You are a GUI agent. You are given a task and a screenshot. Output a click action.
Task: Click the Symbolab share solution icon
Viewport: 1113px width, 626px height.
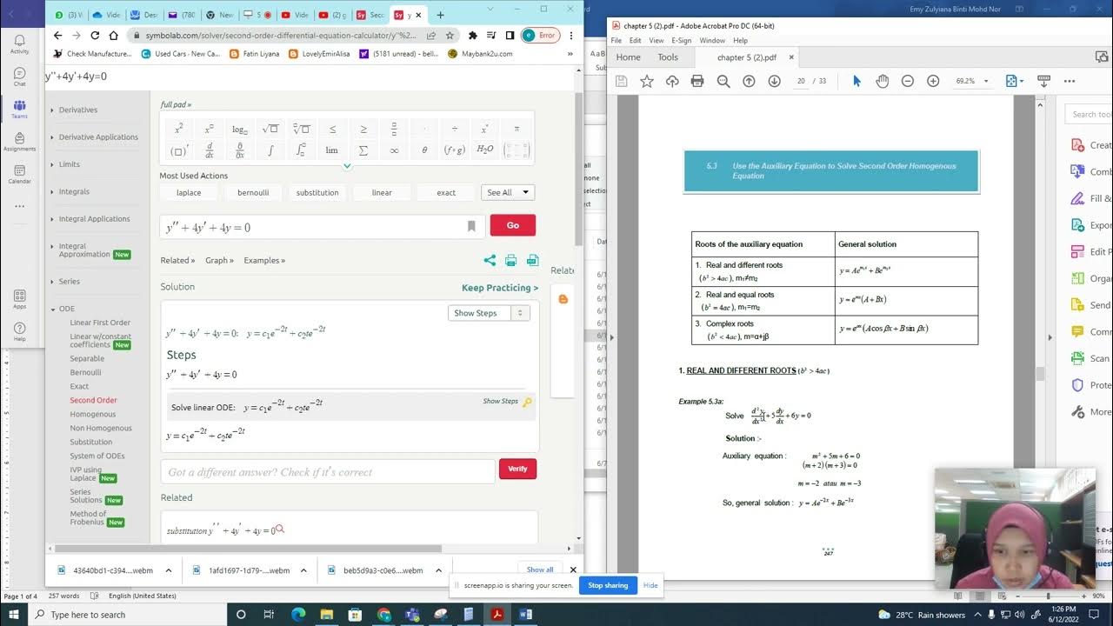(490, 260)
